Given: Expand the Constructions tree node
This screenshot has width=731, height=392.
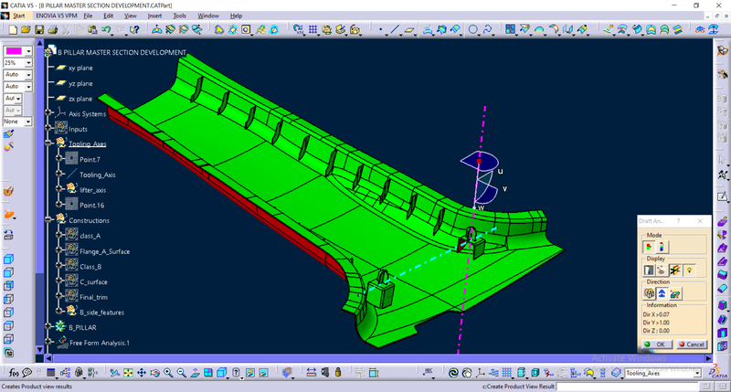Looking at the screenshot, I should click(48, 220).
